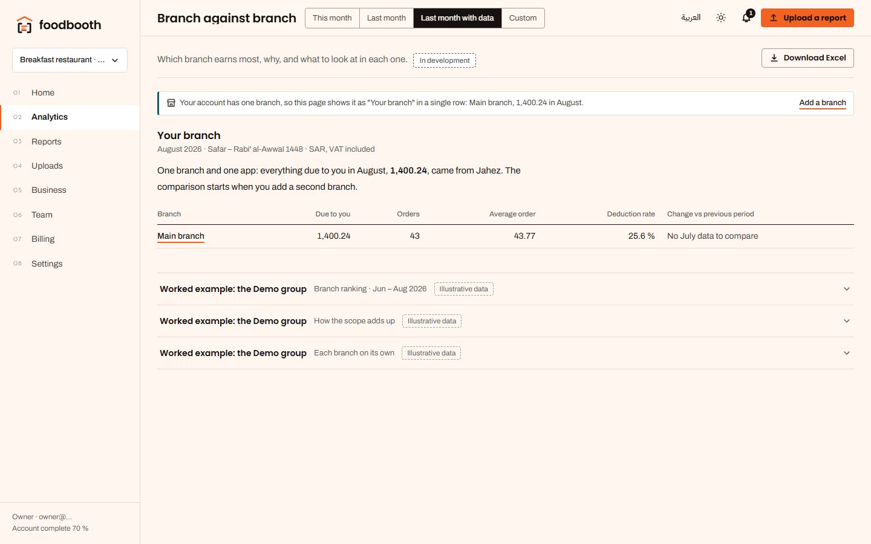Open Analytics in sidebar
This screenshot has height=544, width=871.
pos(70,117)
